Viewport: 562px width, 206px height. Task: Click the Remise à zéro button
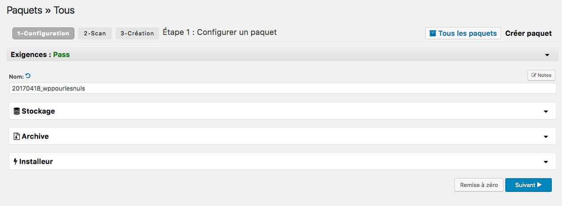(479, 185)
